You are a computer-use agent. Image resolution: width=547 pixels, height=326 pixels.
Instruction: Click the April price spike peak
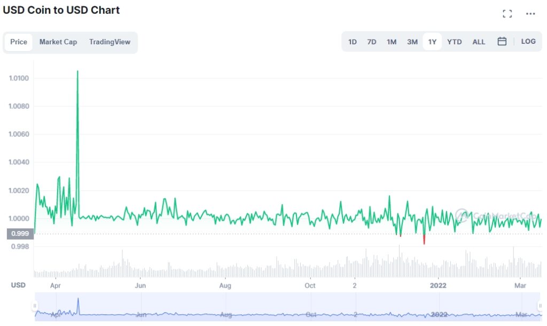(77, 71)
